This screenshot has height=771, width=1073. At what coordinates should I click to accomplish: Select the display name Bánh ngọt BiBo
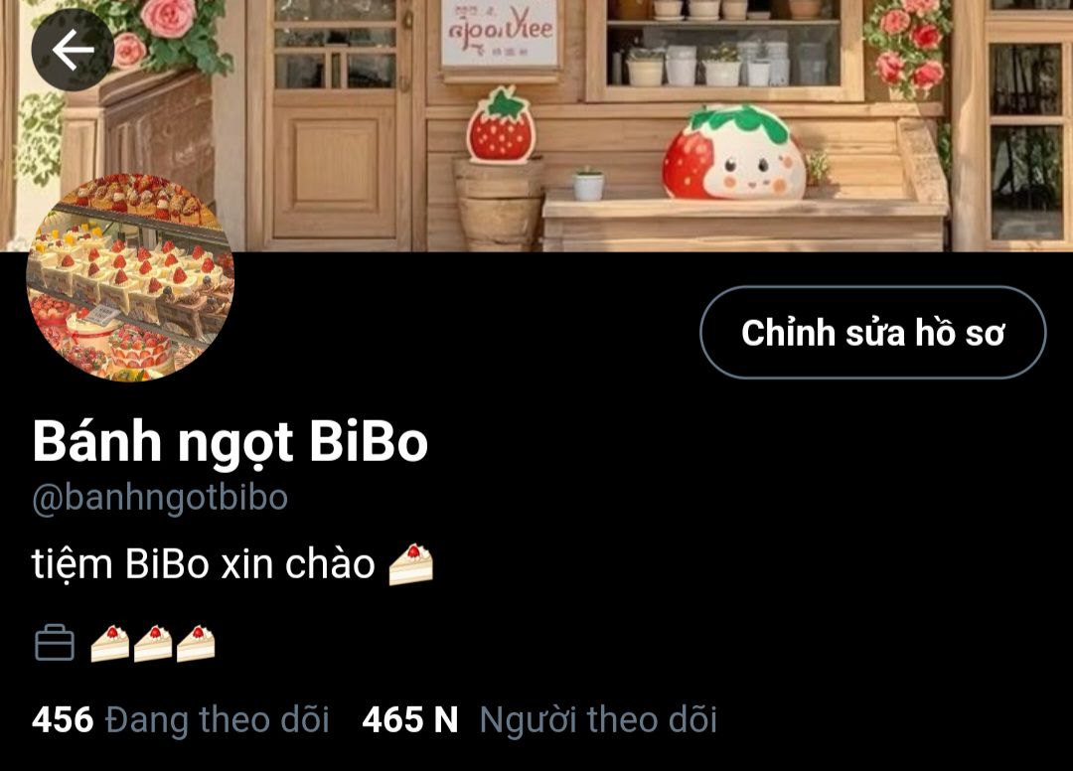click(230, 442)
